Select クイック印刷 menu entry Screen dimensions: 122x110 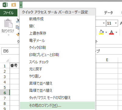[57, 48]
